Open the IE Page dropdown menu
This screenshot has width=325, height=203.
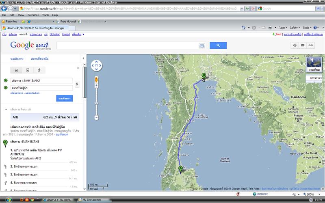(282, 28)
